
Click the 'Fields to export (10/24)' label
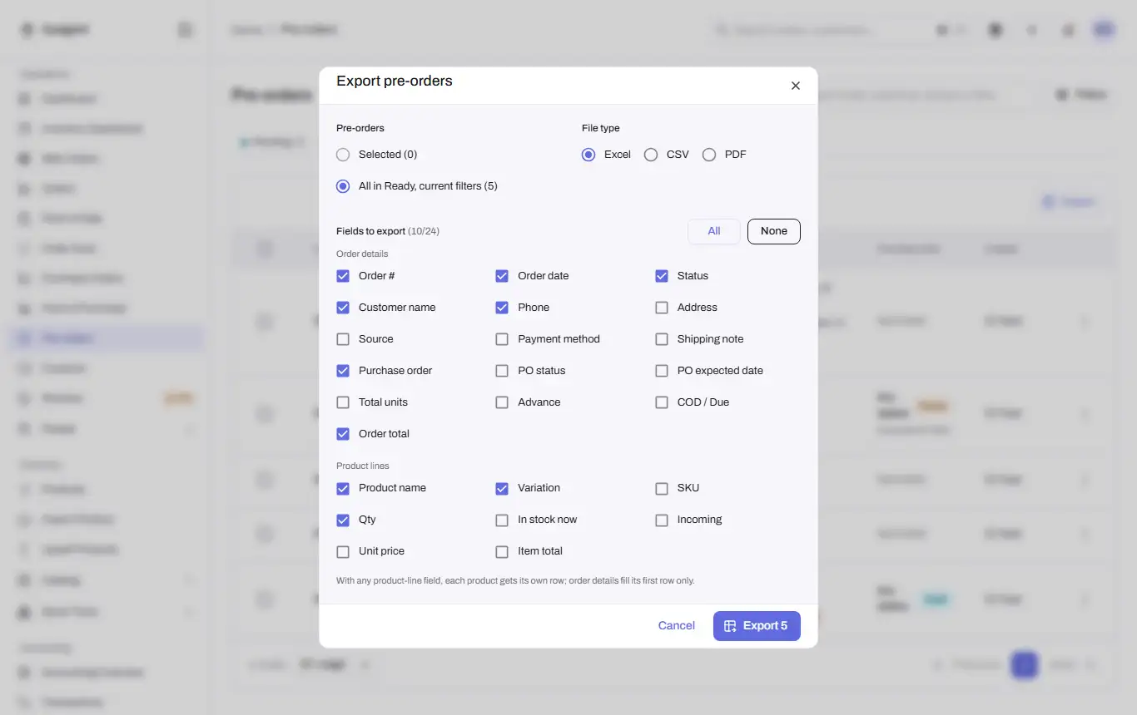click(388, 231)
